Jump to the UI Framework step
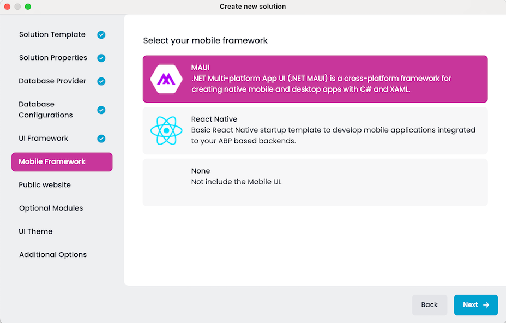506x323 pixels. tap(43, 139)
